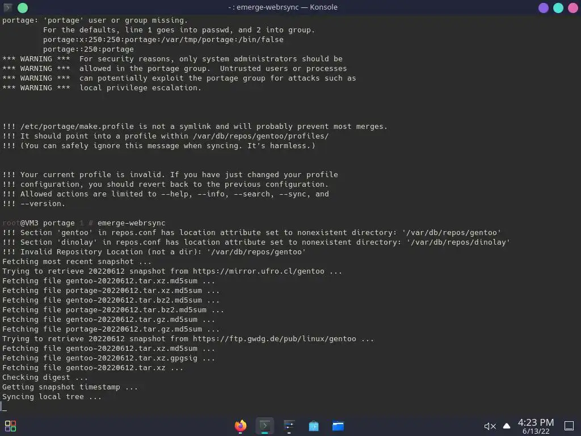Open the clock showing 4:23 PM

tap(536, 426)
